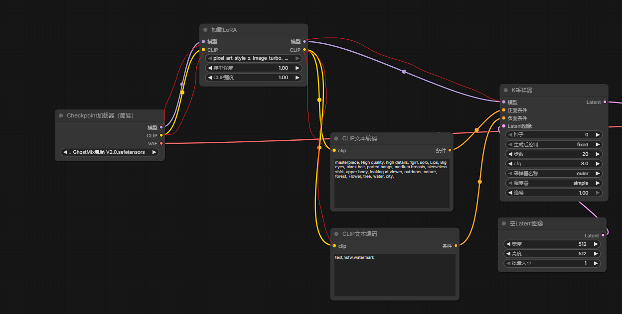622x314 pixels.
Task: Select previous LoRA file with the left arrow
Action: pyautogui.click(x=210, y=58)
